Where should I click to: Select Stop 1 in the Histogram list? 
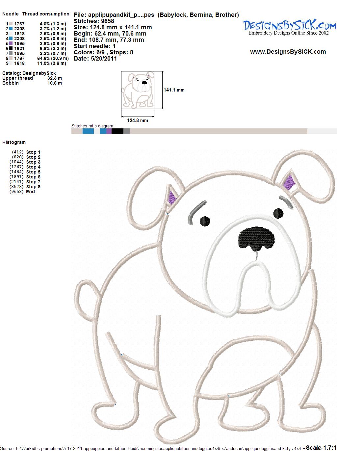[x=33, y=152]
